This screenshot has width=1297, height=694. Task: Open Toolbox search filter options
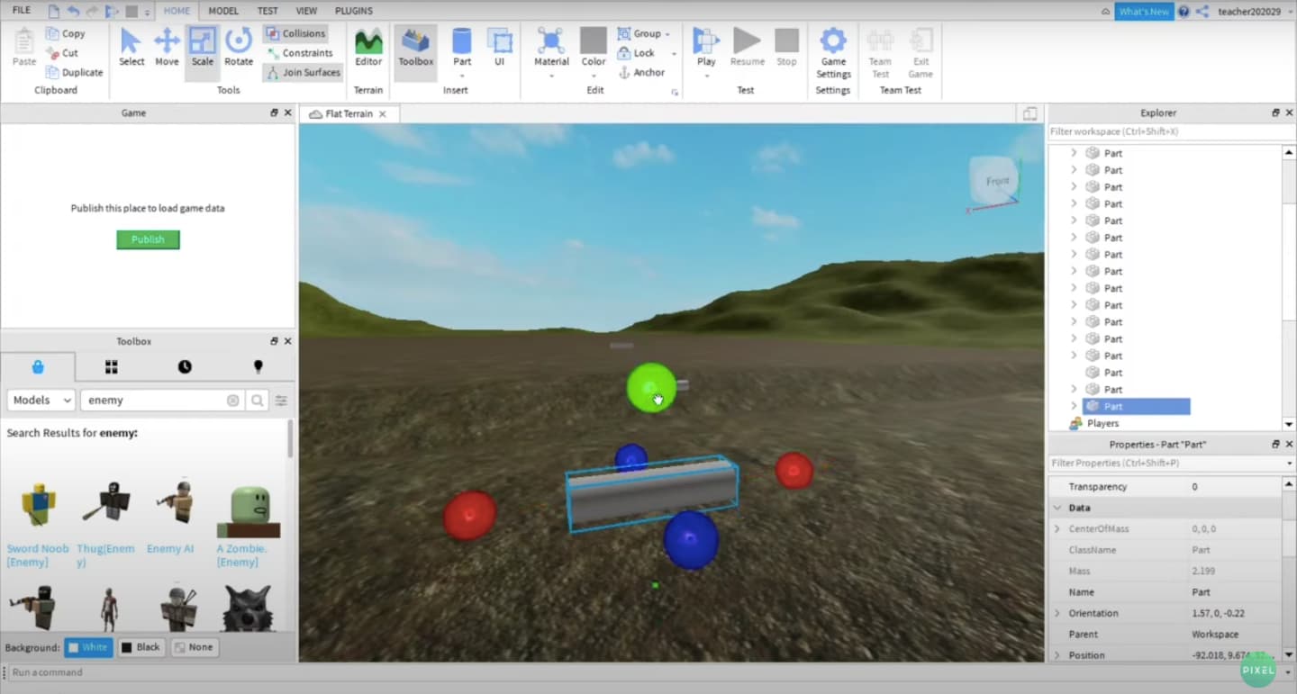pos(281,401)
